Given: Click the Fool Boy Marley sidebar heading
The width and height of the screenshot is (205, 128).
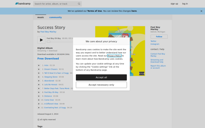Looking at the screenshot, I should [155, 28].
